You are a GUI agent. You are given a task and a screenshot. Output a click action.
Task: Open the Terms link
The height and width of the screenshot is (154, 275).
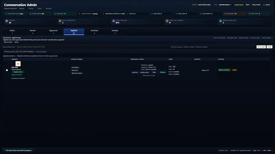pyautogui.click(x=40, y=8)
